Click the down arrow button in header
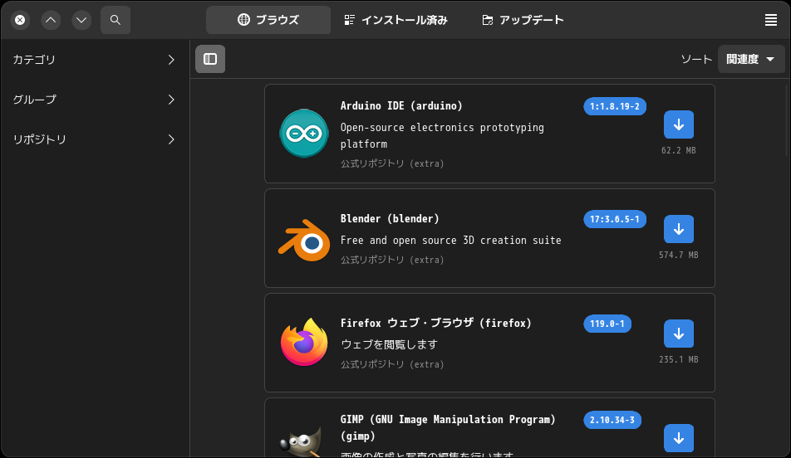Image resolution: width=791 pixels, height=458 pixels. (81, 20)
